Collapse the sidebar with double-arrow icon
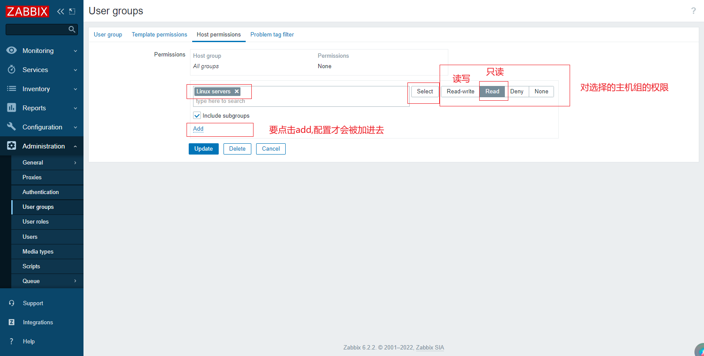 pos(60,11)
